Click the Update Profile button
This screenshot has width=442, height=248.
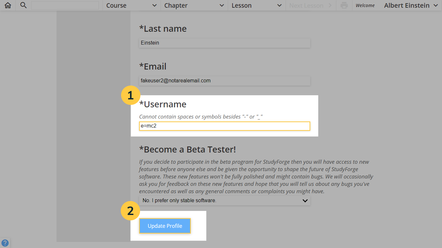tap(165, 226)
